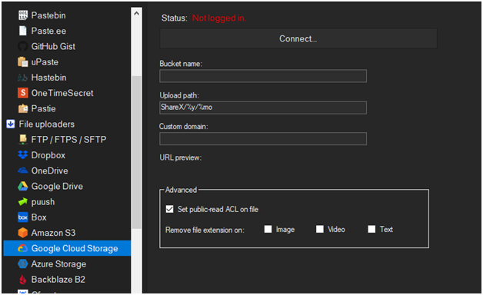Click the Connect button
This screenshot has height=295, width=483.
[x=298, y=38]
